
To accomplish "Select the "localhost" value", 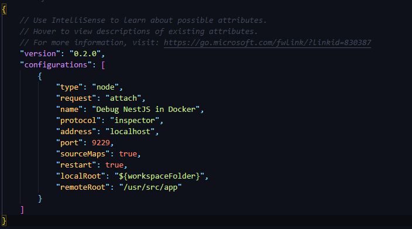I will (130, 131).
